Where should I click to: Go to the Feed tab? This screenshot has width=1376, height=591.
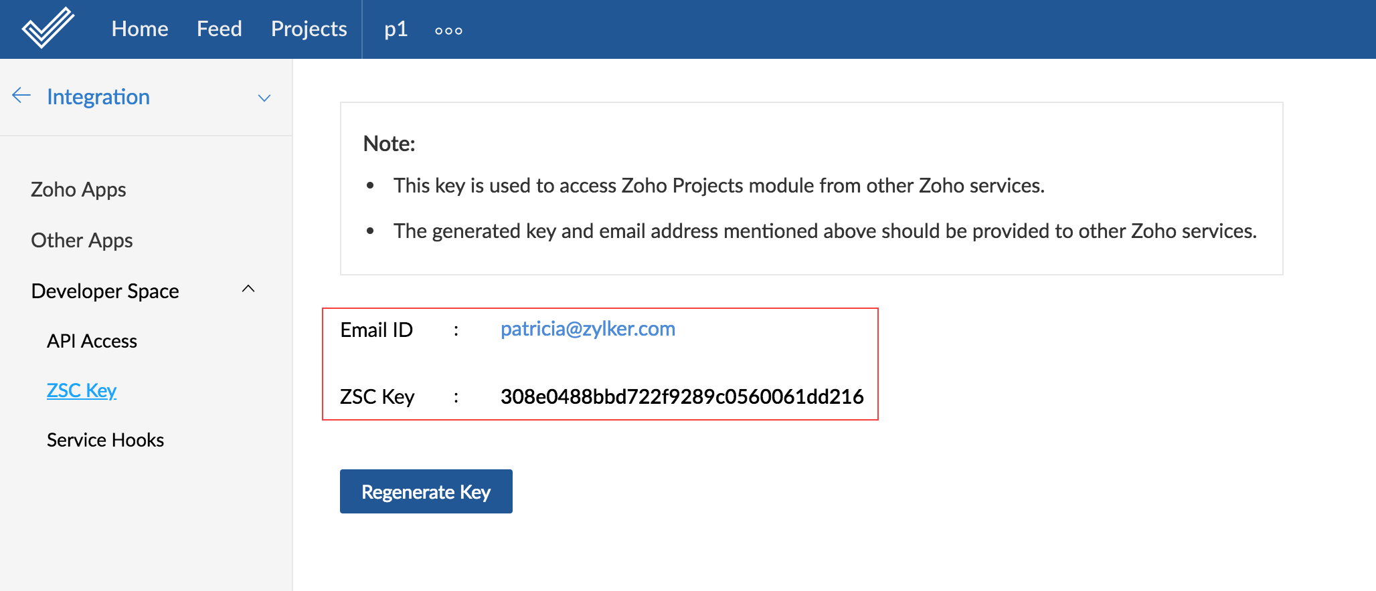219,29
